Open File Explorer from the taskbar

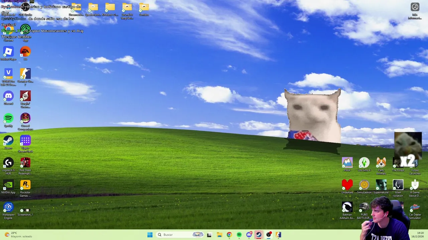coord(219,235)
